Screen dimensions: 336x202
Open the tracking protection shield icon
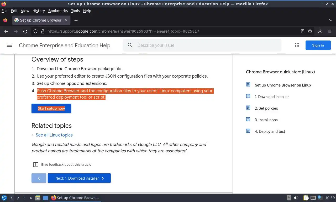(x=35, y=31)
